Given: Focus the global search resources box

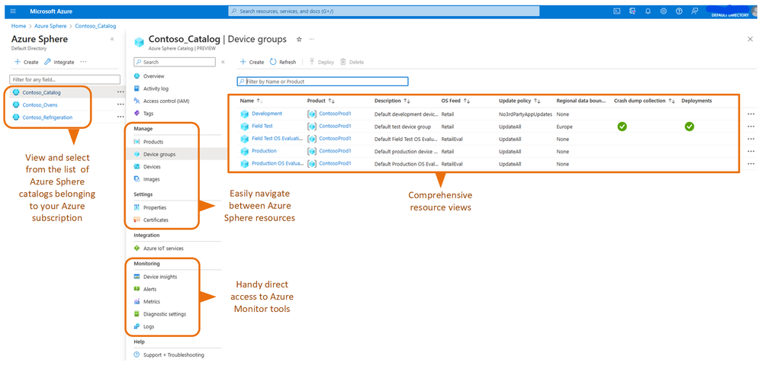Looking at the screenshot, I should click(384, 11).
